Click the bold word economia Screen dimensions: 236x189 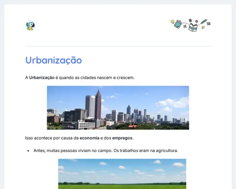click(89, 138)
